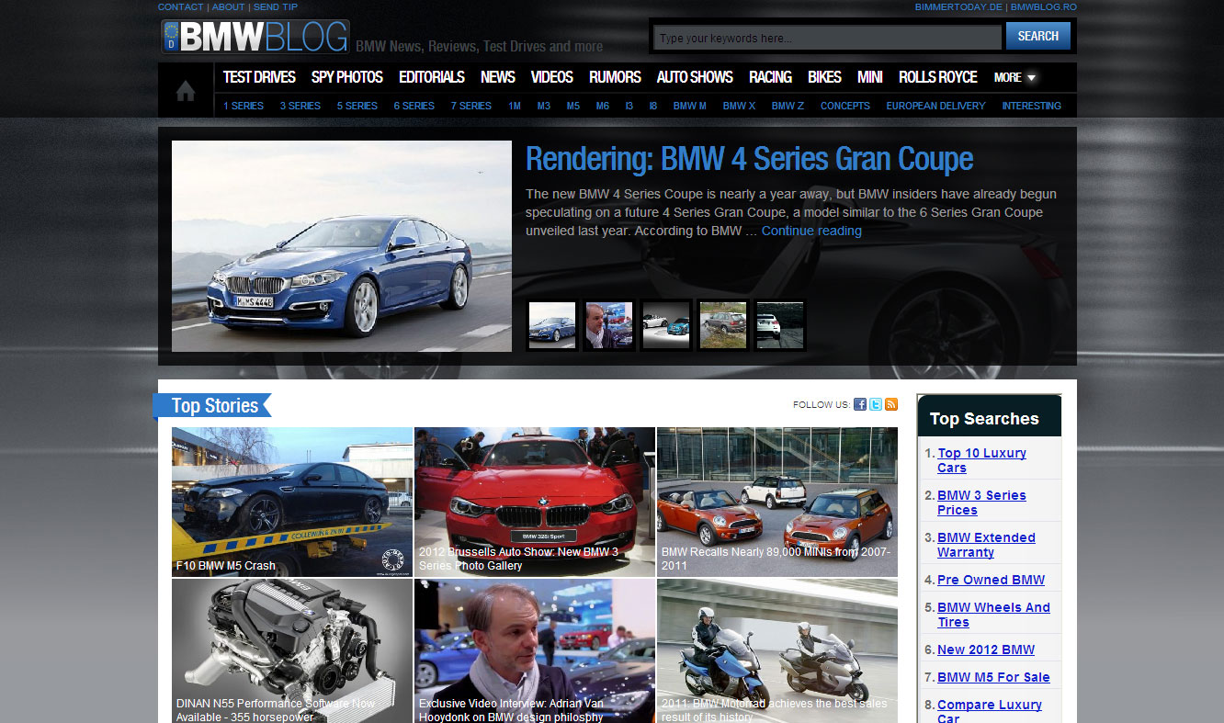Click the BMWBLOG logo
1224x723 pixels.
(x=255, y=38)
